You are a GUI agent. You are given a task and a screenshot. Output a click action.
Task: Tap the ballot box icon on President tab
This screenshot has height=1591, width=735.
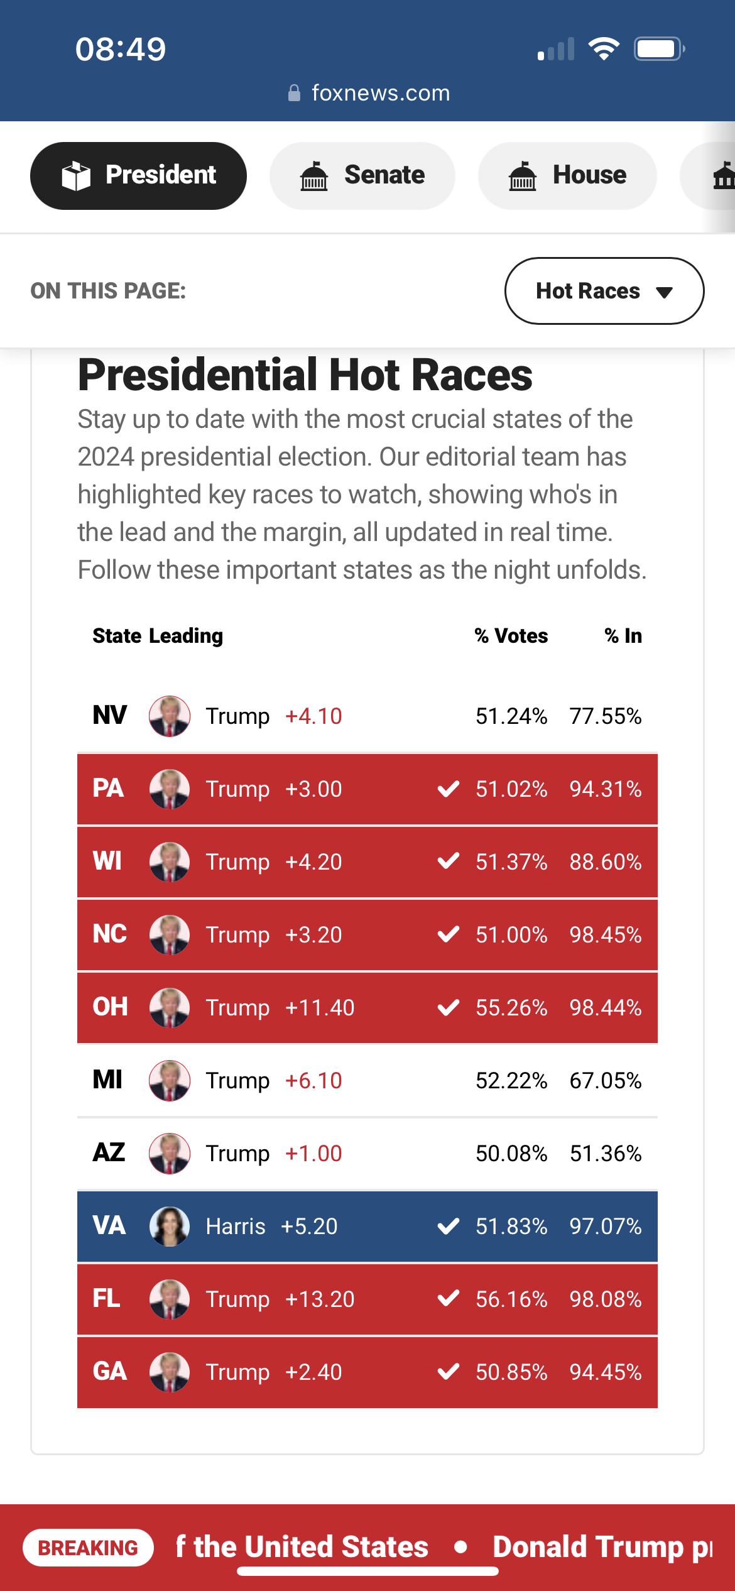pos(76,175)
